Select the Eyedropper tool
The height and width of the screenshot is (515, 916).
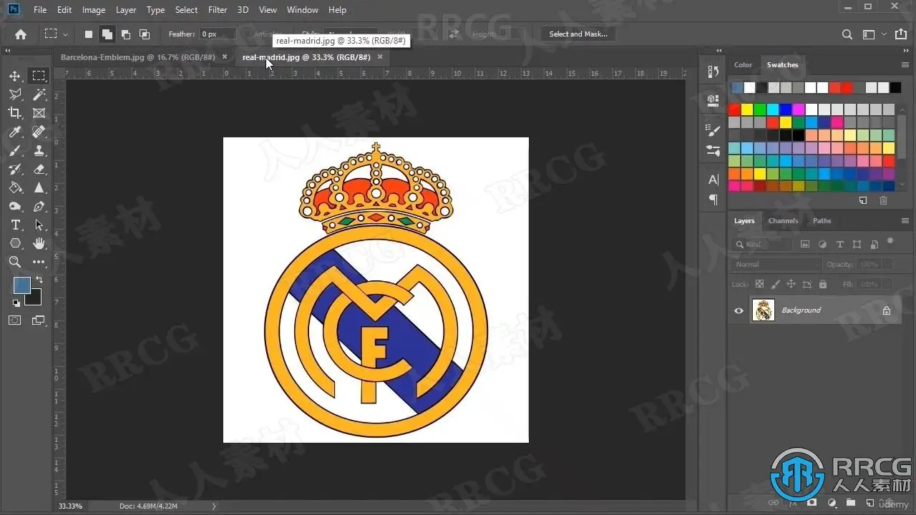(x=15, y=132)
